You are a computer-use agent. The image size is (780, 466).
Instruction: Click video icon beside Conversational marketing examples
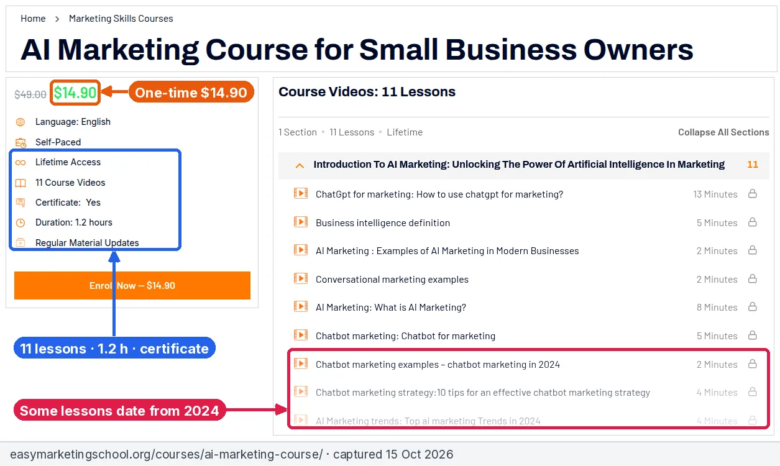pyautogui.click(x=301, y=278)
